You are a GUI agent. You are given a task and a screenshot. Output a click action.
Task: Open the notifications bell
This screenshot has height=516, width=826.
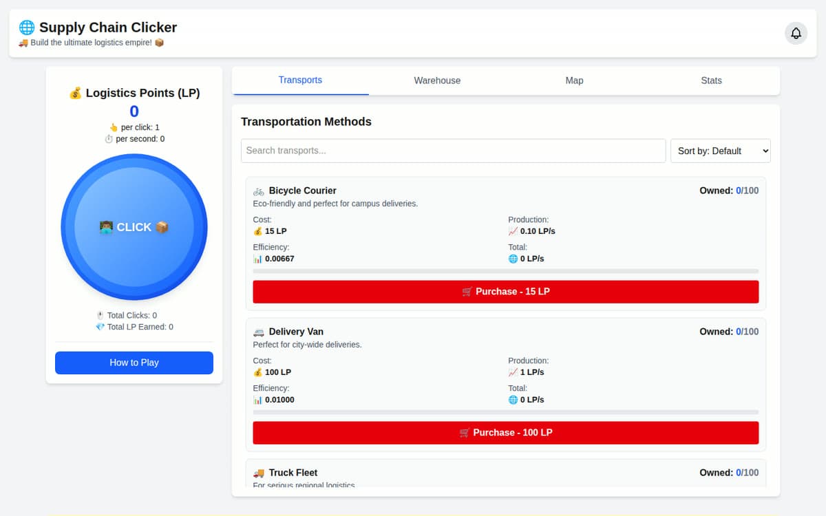[796, 33]
